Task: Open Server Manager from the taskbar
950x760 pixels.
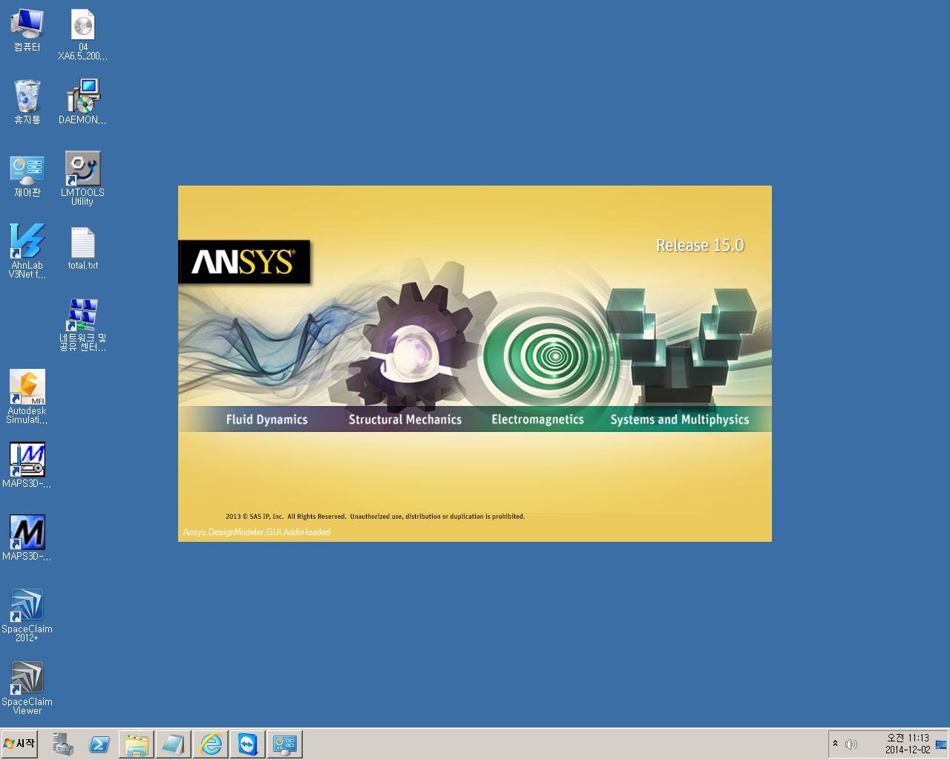Action: click(x=63, y=744)
